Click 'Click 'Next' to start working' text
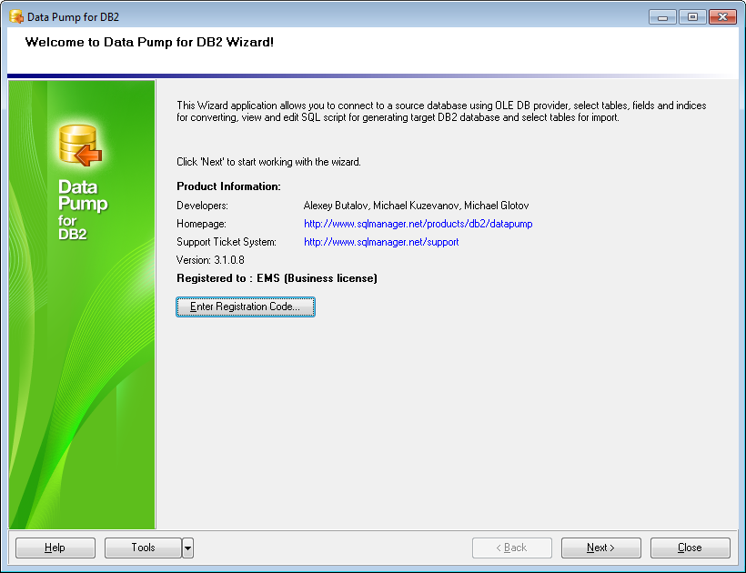This screenshot has width=746, height=573. tap(268, 162)
